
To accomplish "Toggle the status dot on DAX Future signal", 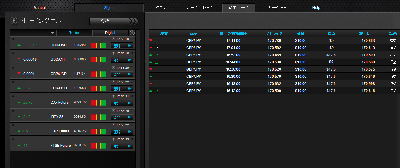I will [x=13, y=96].
